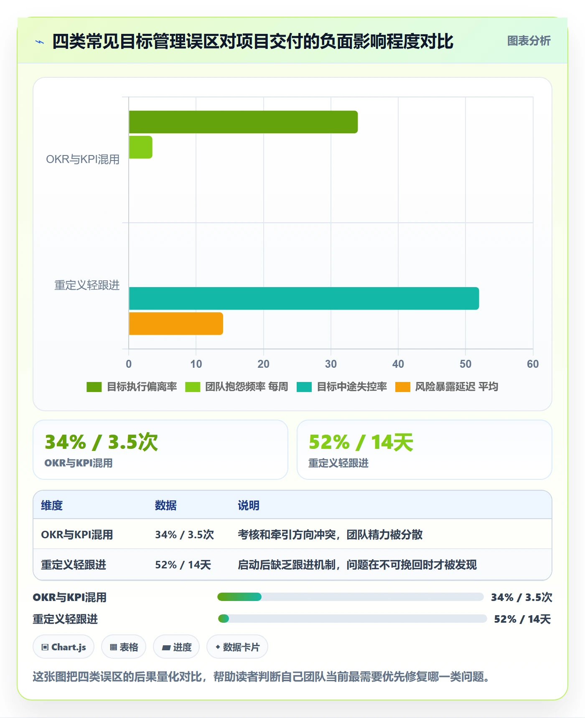Screen dimensions: 585x718
Task: Select the 数据卡片 chip
Action: [x=237, y=647]
